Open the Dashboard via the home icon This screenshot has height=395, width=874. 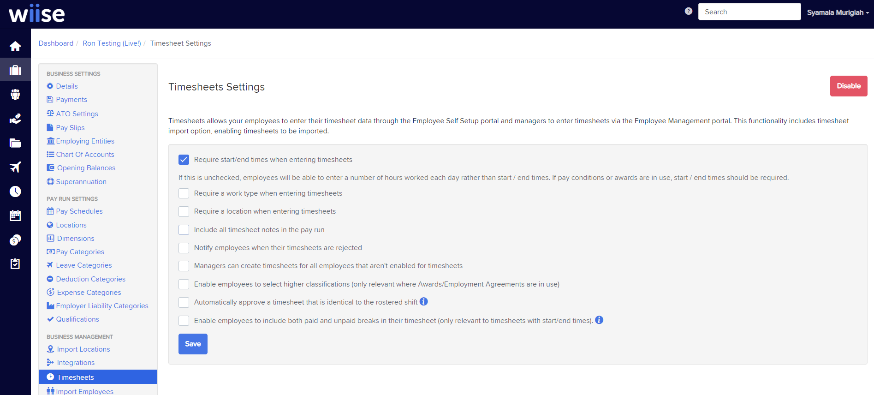click(15, 46)
